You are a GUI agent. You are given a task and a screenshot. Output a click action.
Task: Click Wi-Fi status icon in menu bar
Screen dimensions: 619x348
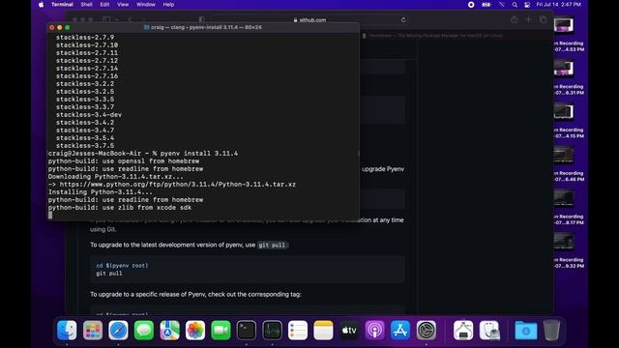[501, 4]
